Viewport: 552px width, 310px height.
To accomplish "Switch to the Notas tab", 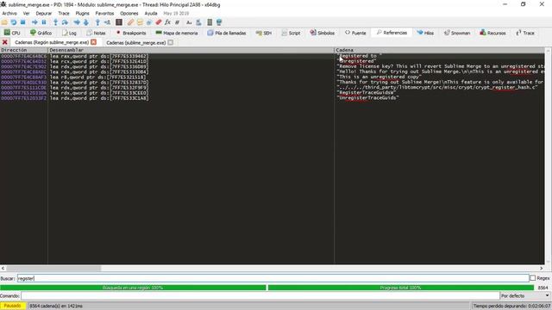I will (96, 33).
